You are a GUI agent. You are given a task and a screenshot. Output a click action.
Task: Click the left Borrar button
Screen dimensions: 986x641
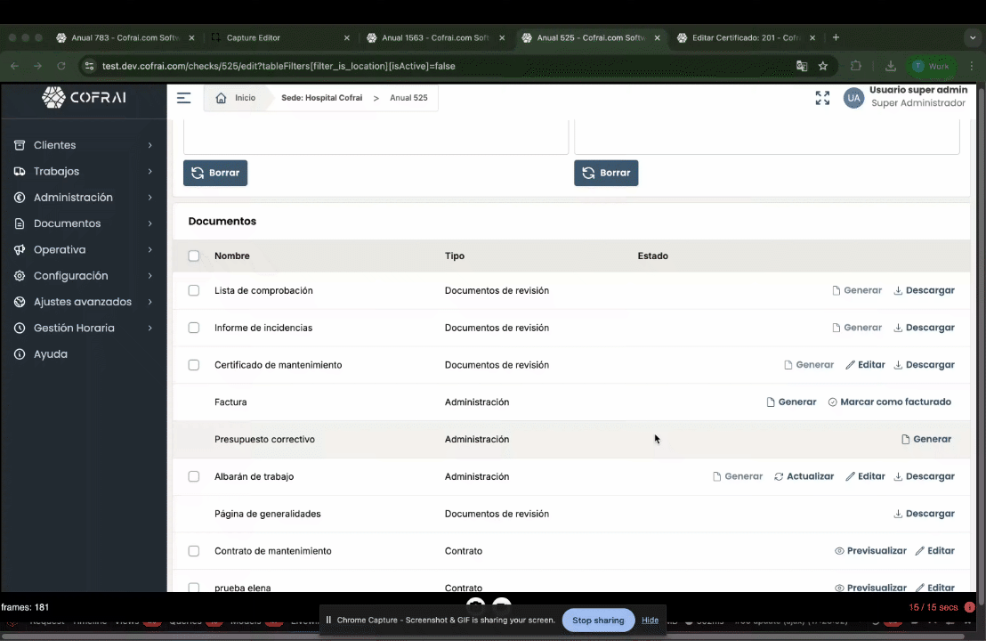215,173
